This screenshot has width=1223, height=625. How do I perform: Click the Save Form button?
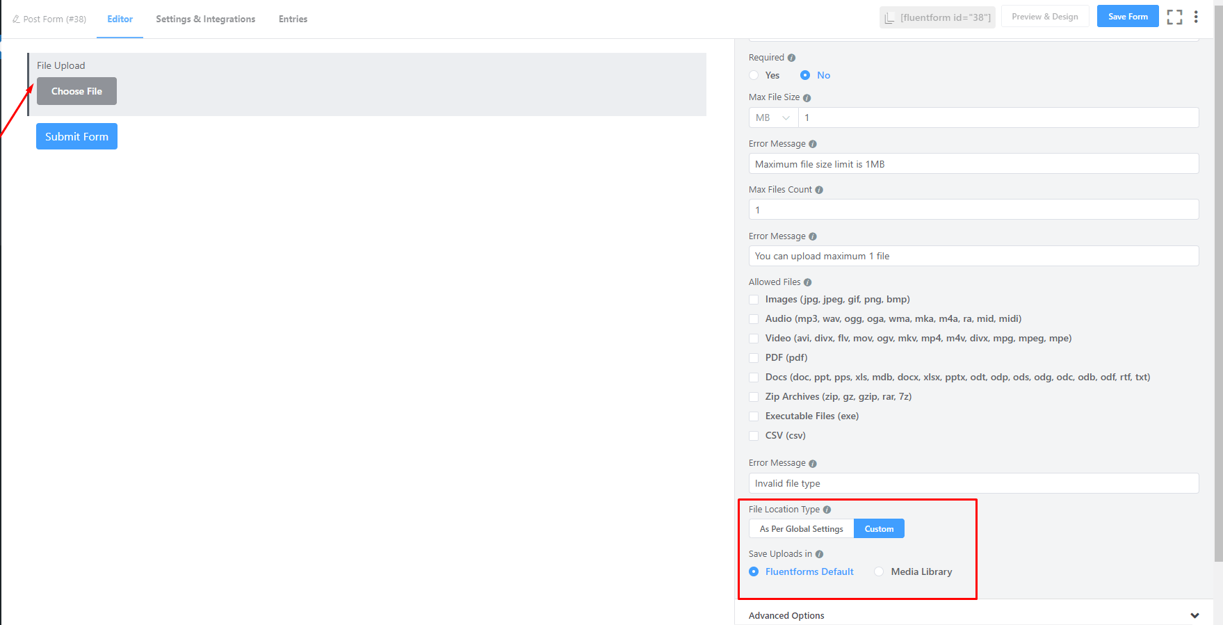[1127, 17]
